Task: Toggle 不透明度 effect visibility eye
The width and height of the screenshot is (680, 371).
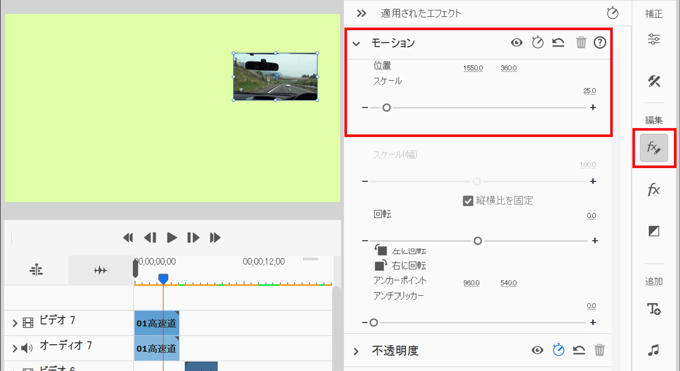Action: 537,350
